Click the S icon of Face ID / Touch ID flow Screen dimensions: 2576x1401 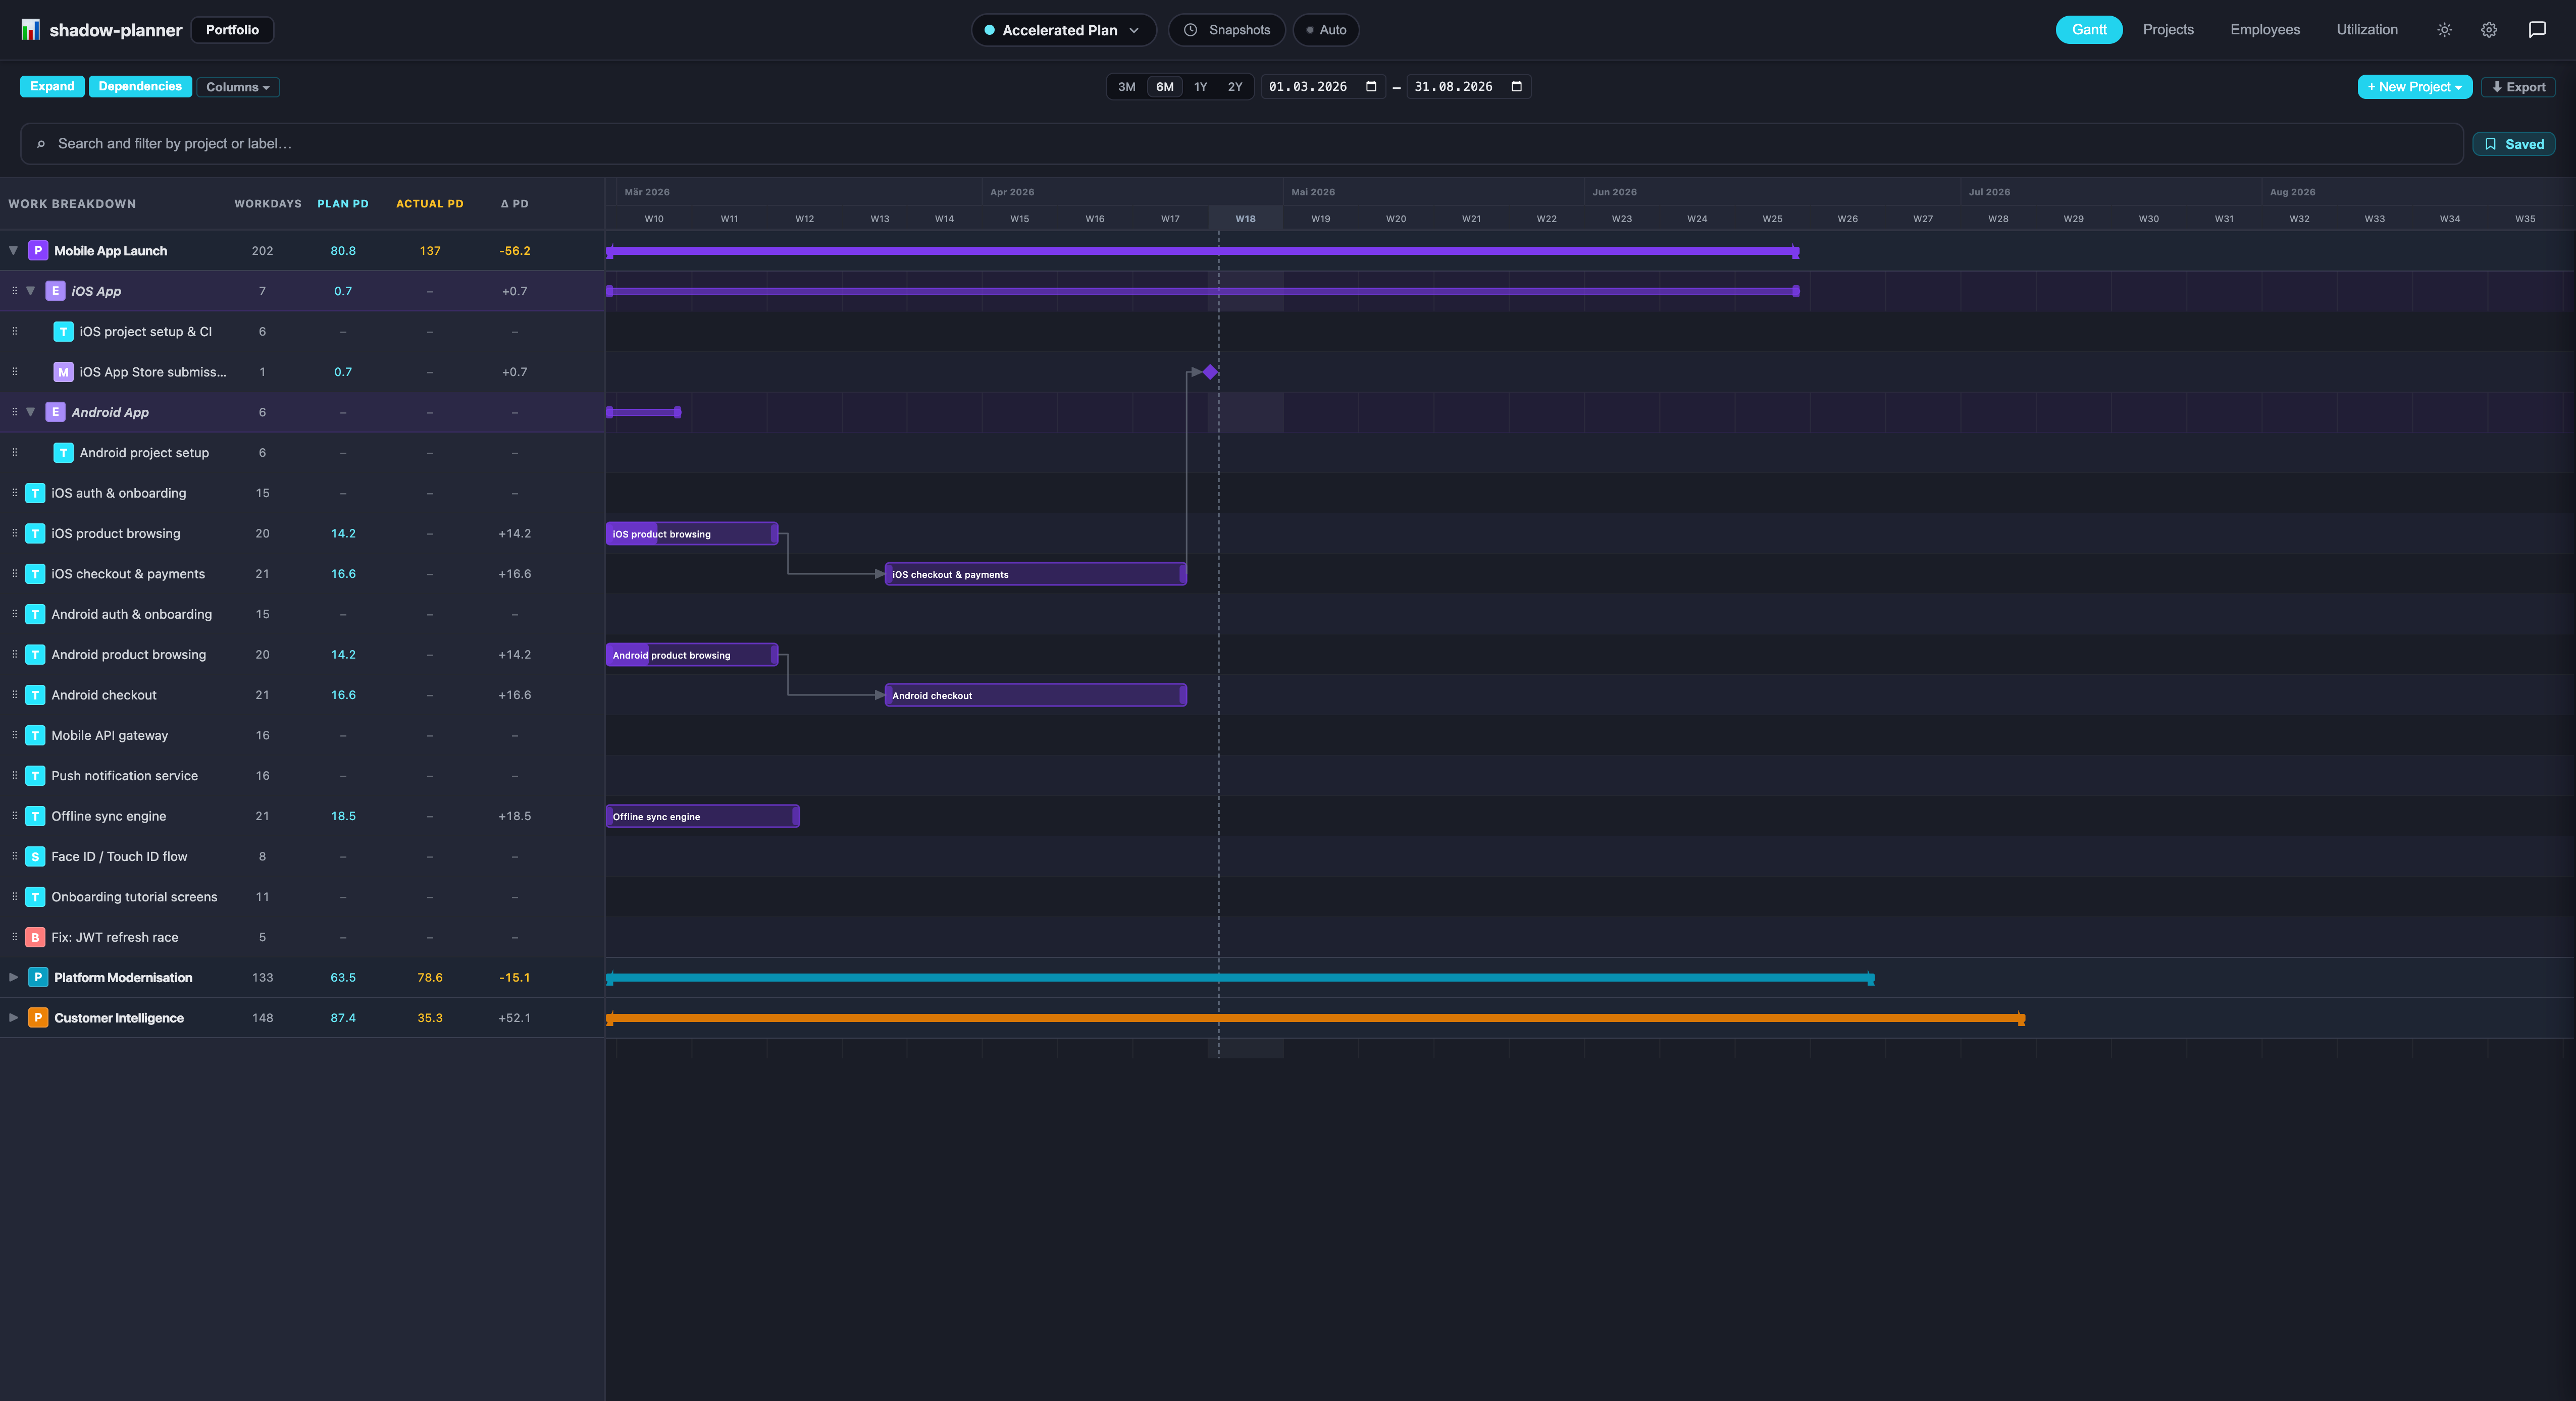point(35,856)
